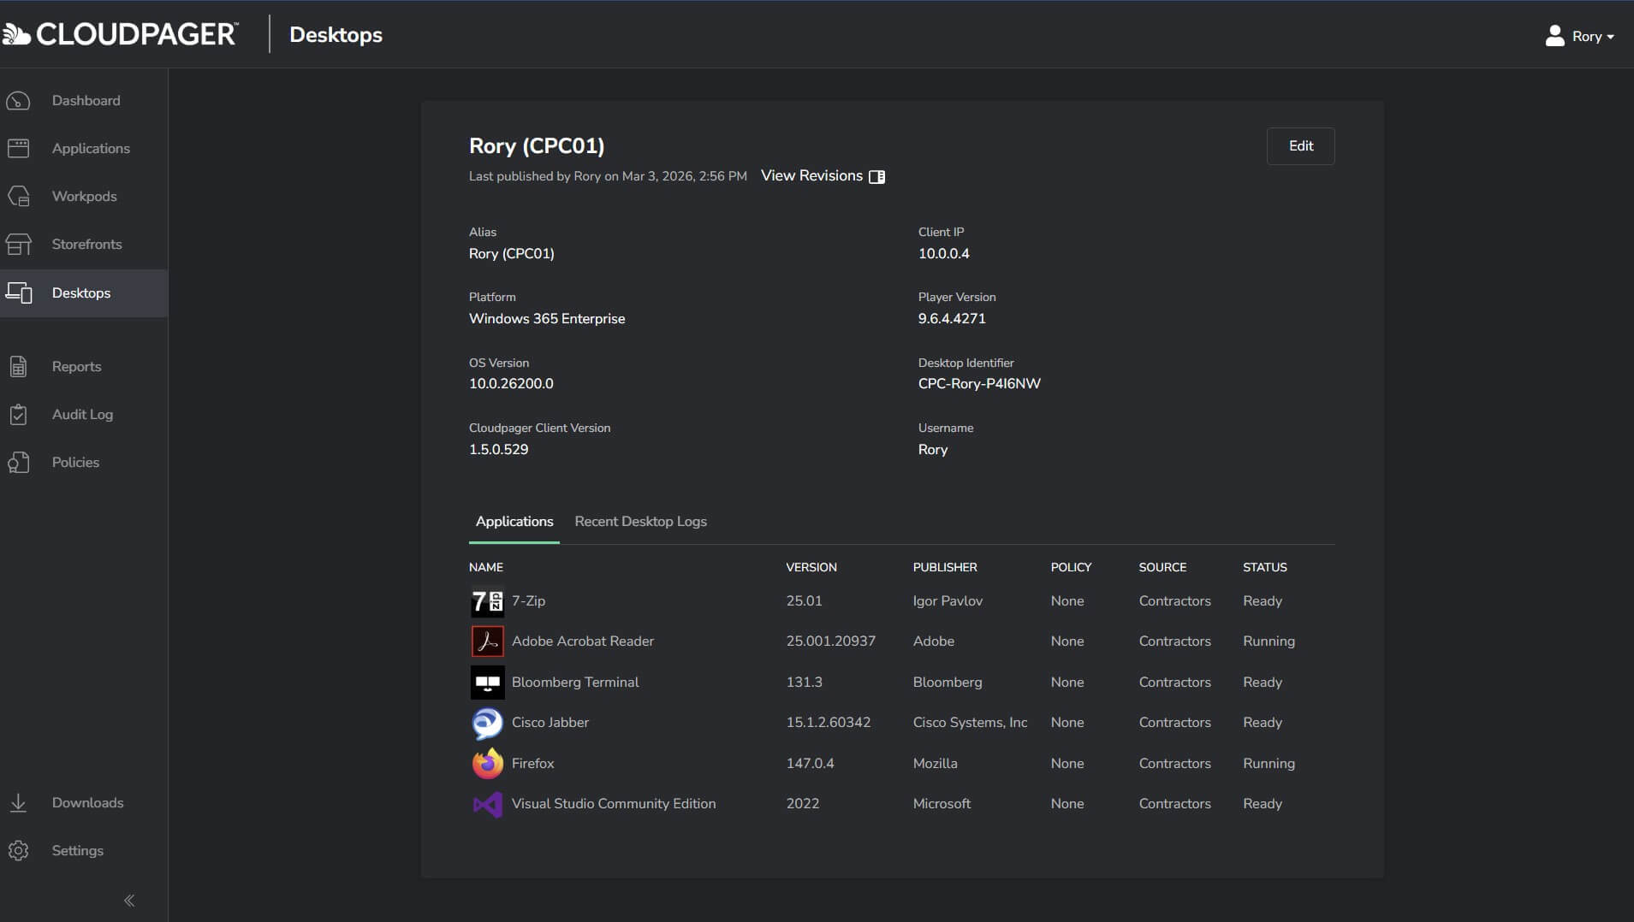The image size is (1634, 922).
Task: Click Running status for Adobe Acrobat Reader
Action: 1269,641
